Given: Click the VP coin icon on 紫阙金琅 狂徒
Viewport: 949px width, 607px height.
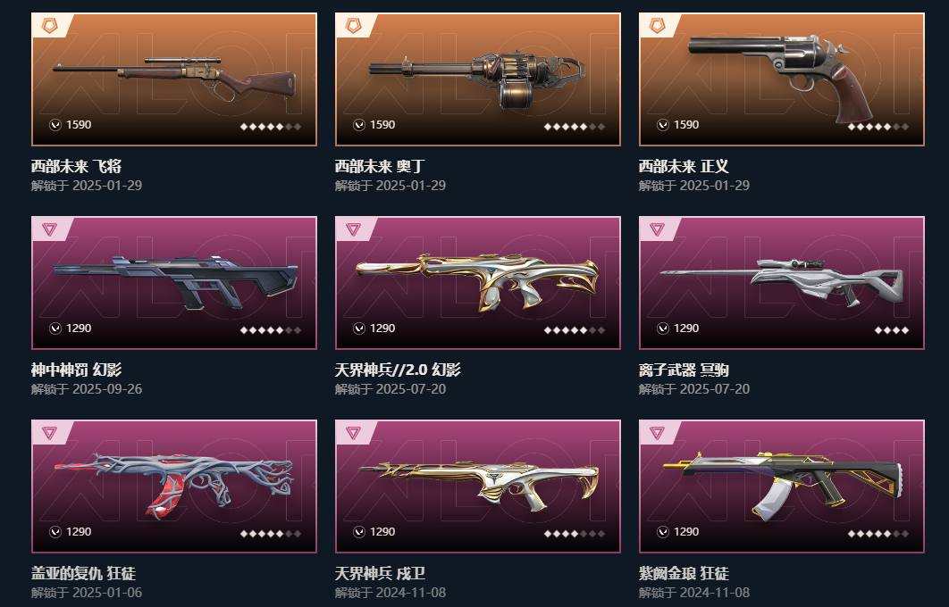Looking at the screenshot, I should (663, 532).
